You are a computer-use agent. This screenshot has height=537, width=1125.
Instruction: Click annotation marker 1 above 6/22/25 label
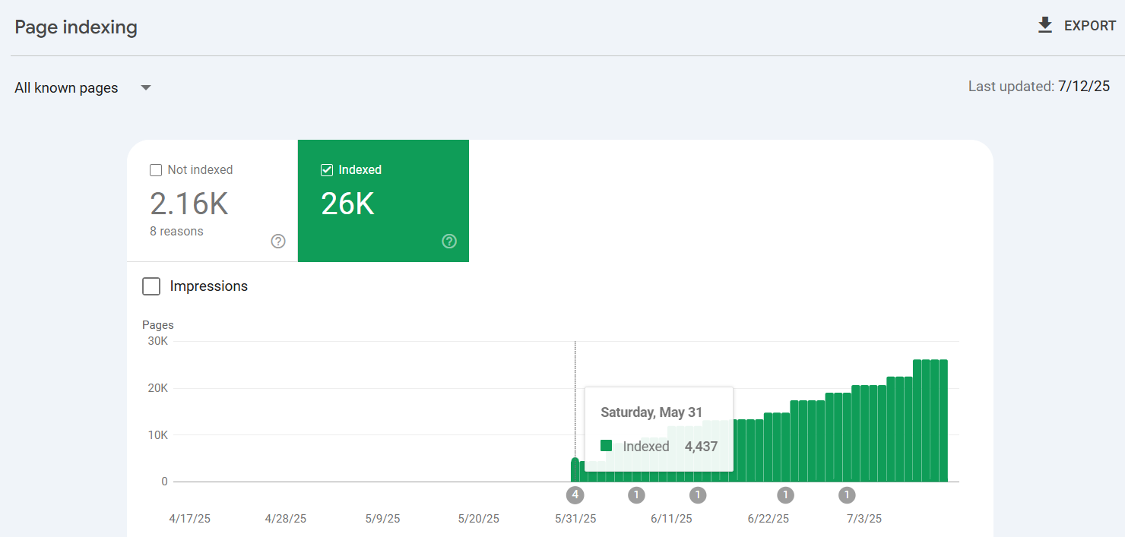click(x=785, y=495)
